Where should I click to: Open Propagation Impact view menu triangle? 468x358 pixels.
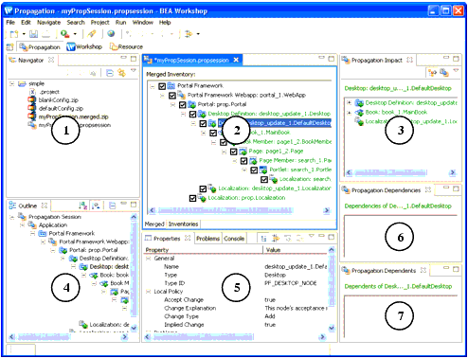pyautogui.click(x=456, y=71)
